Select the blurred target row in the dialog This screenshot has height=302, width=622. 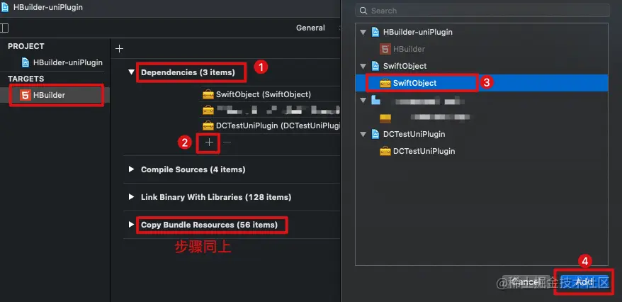[482, 118]
